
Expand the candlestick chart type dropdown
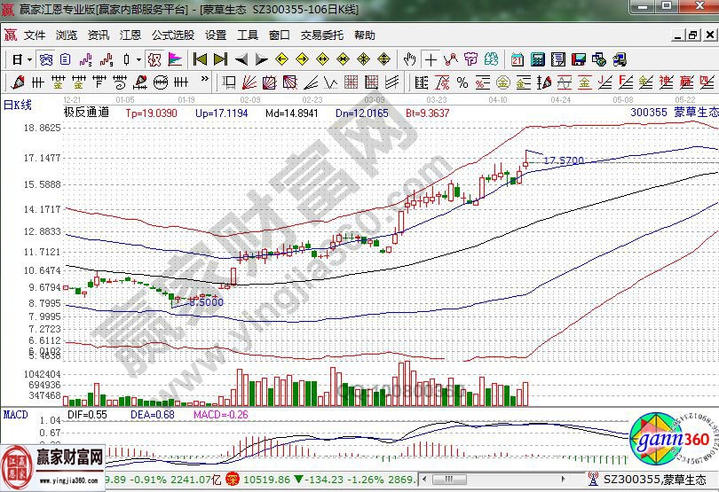click(138, 59)
